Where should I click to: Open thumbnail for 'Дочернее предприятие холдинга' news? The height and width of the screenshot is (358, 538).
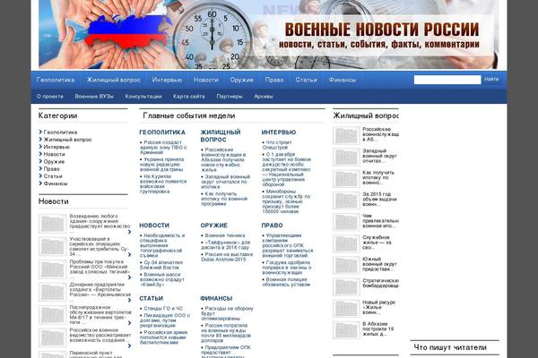[53, 293]
